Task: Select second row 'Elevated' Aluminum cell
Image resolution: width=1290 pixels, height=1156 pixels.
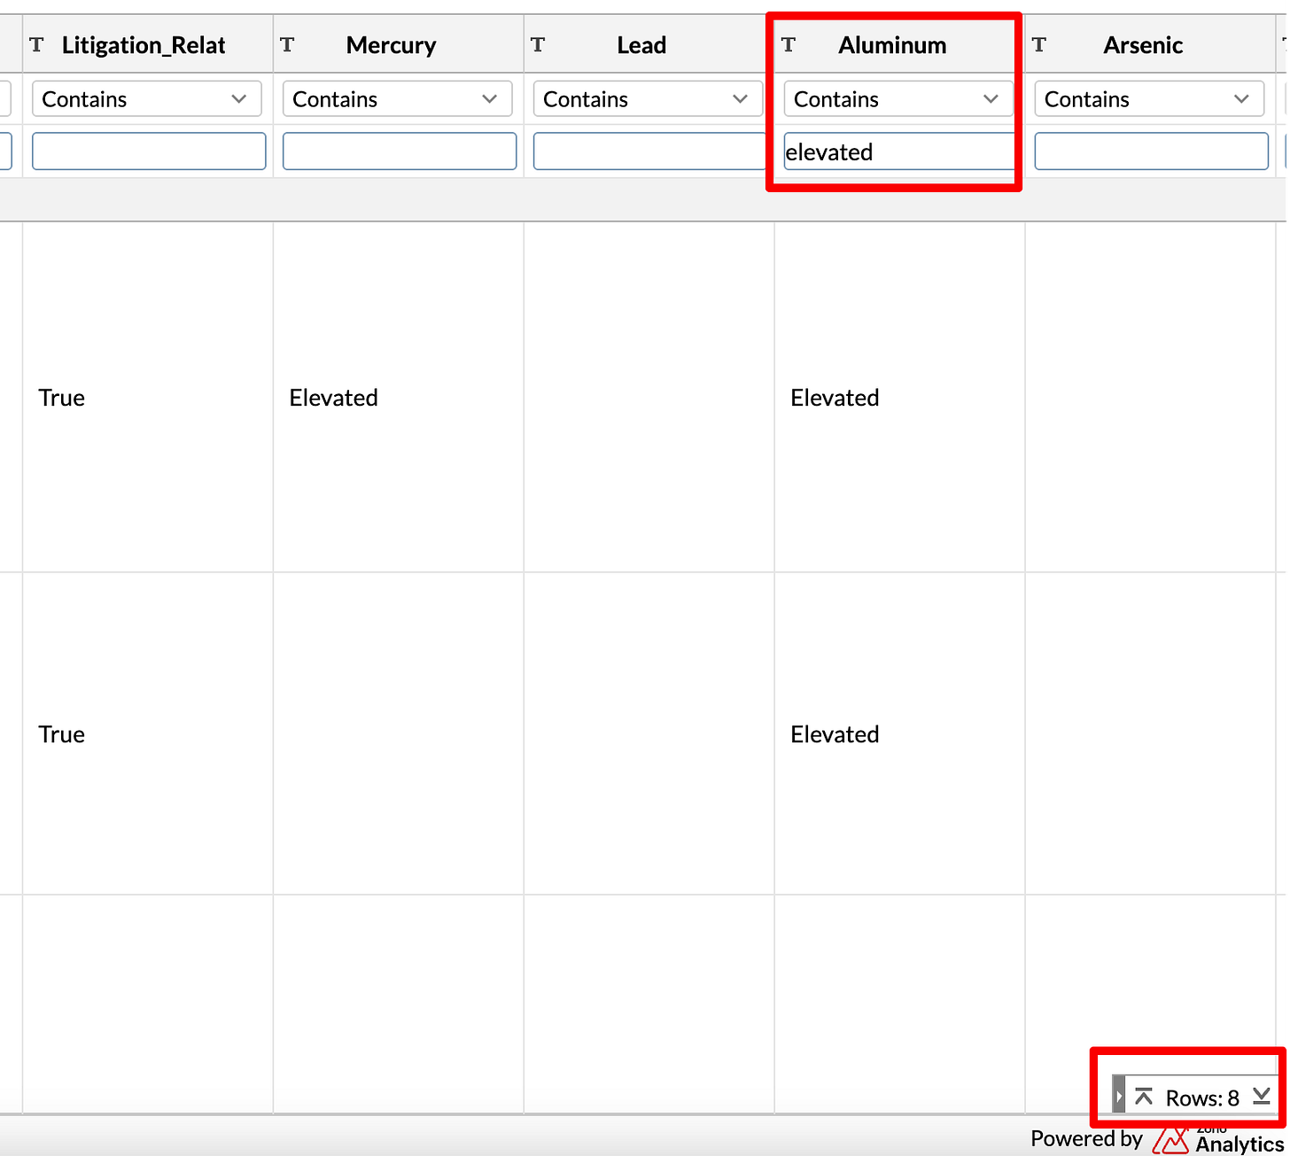Action: click(x=900, y=734)
